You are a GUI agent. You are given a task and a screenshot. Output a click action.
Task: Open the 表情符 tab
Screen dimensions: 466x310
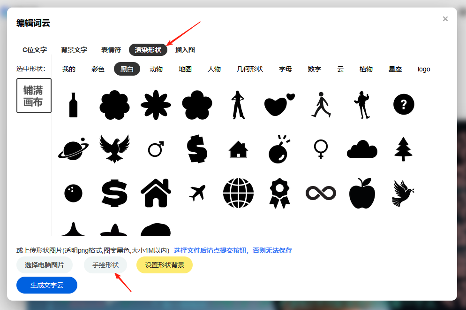pyautogui.click(x=111, y=50)
